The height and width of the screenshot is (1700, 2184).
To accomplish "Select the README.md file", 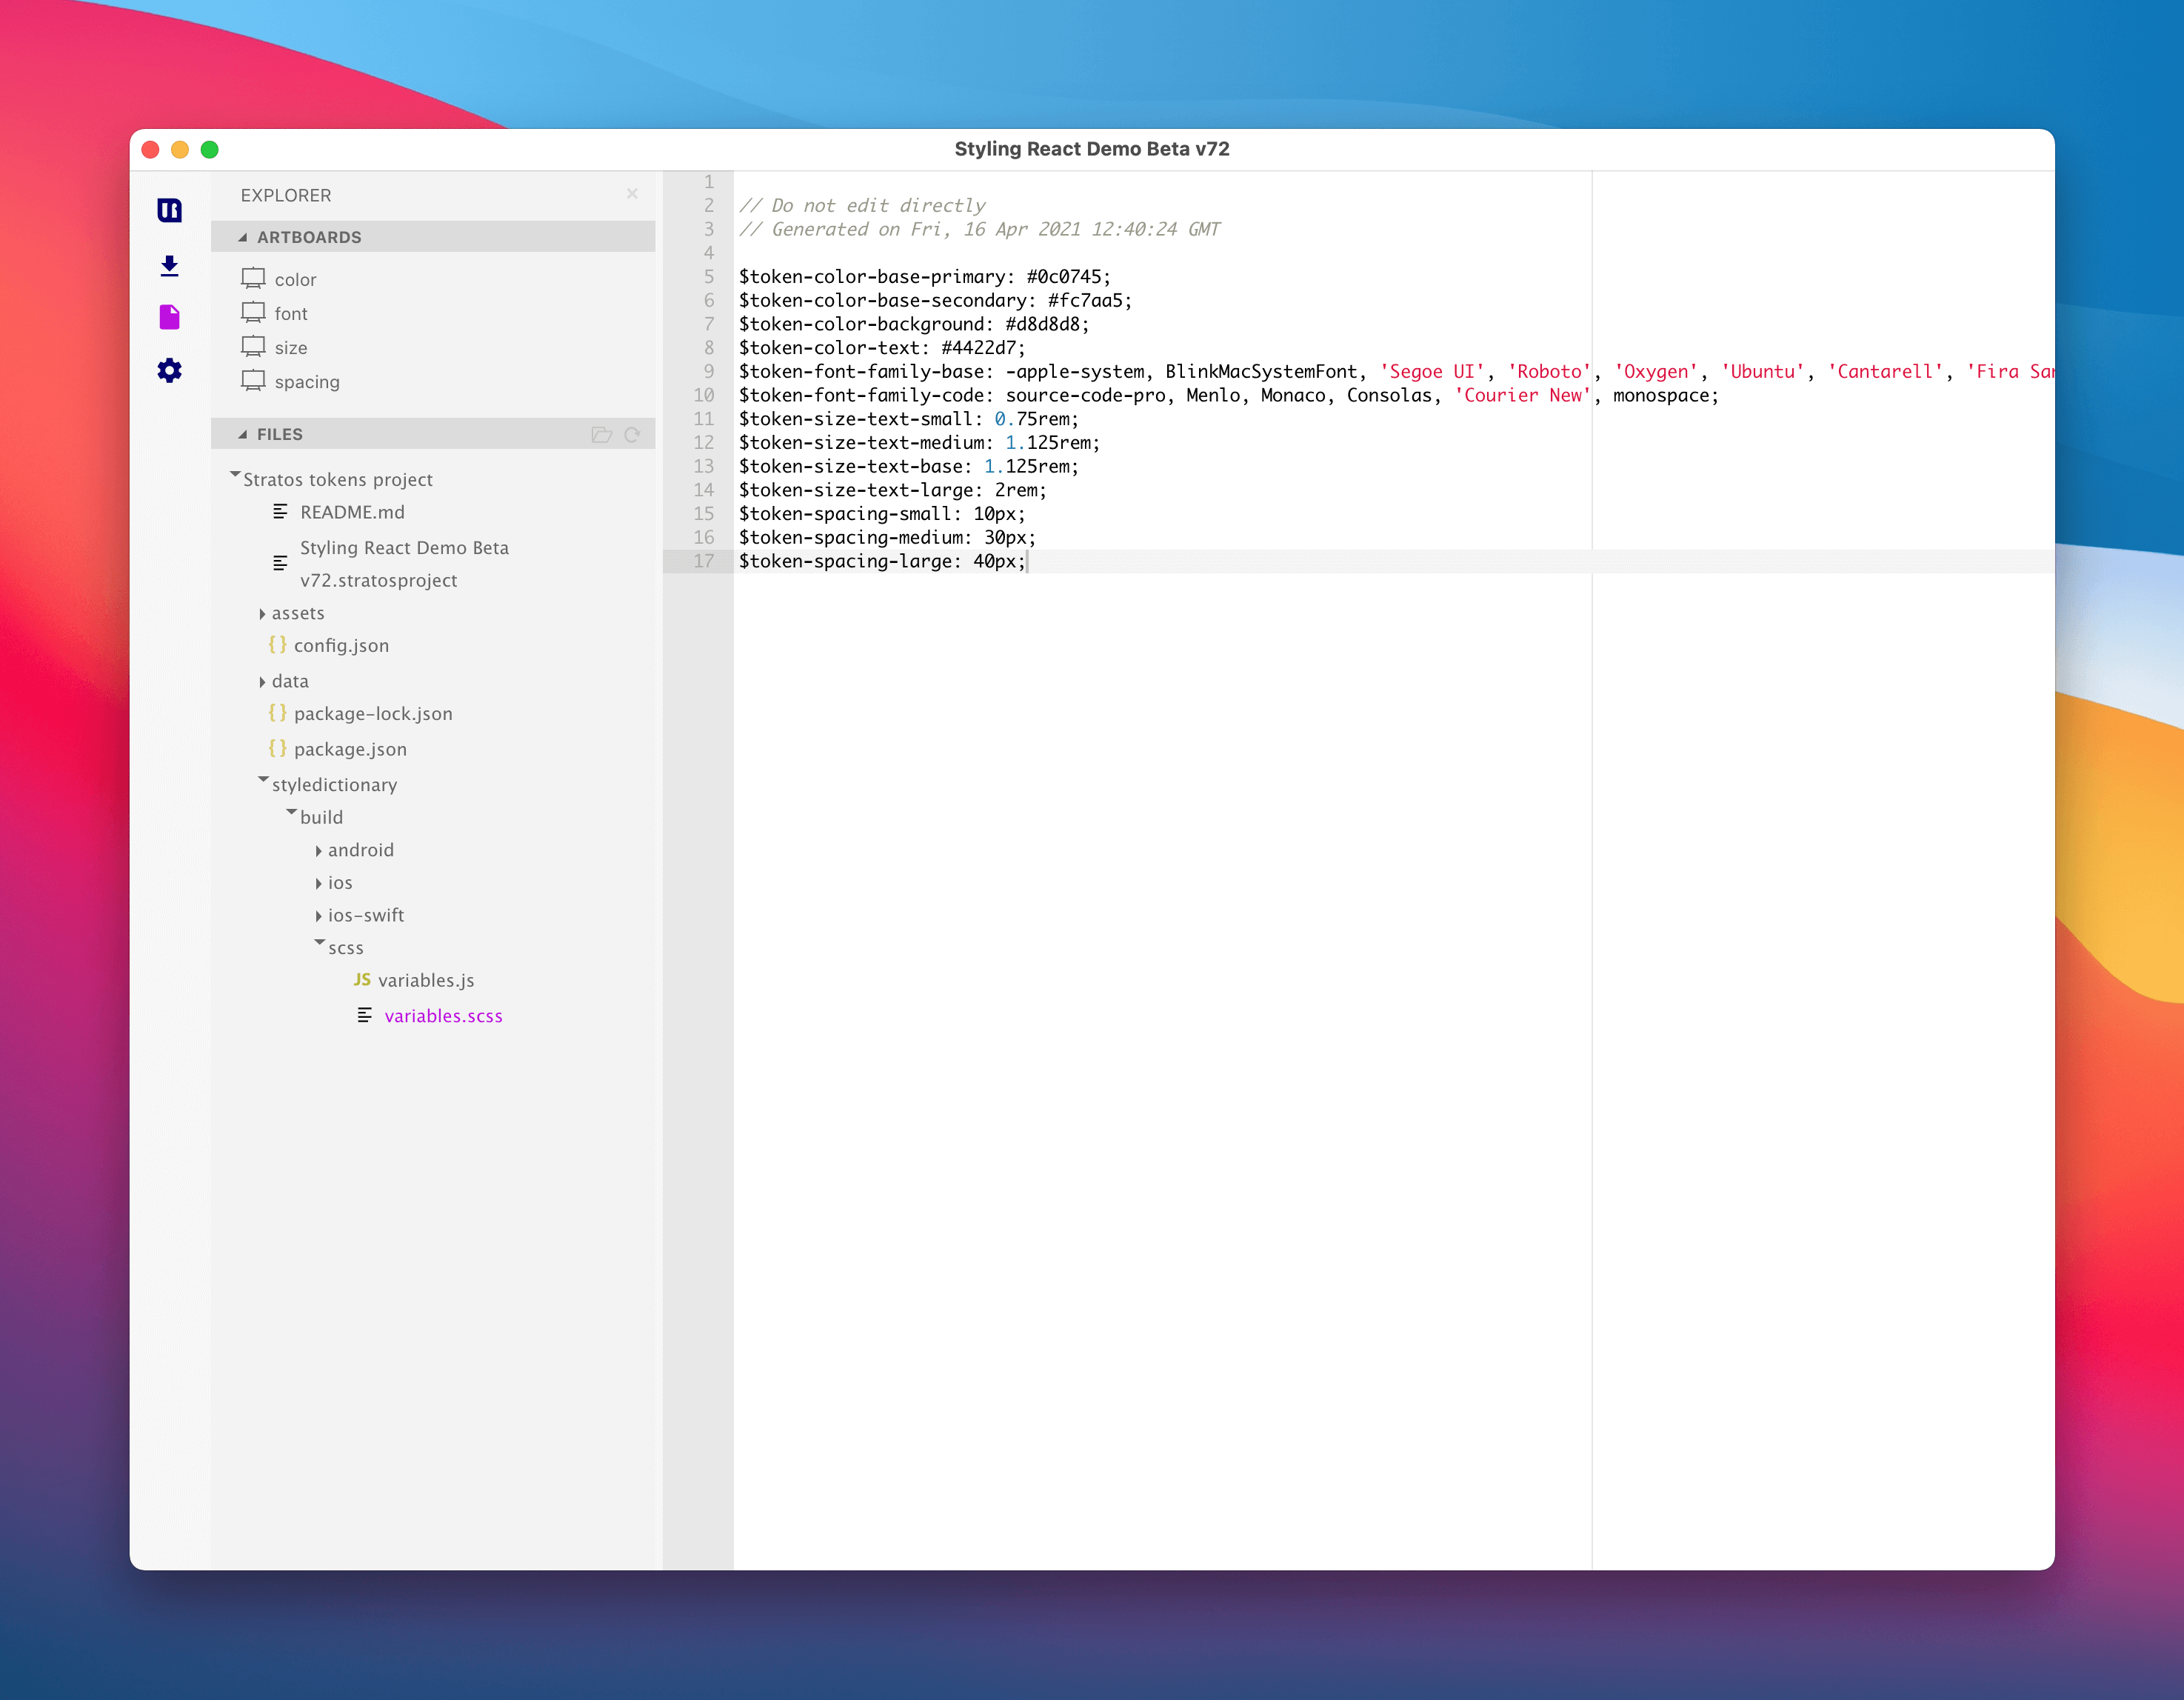I will coord(352,512).
